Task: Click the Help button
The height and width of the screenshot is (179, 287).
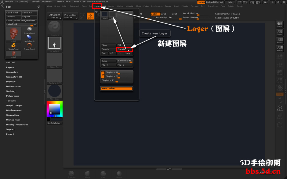Action: [x=230, y=2]
